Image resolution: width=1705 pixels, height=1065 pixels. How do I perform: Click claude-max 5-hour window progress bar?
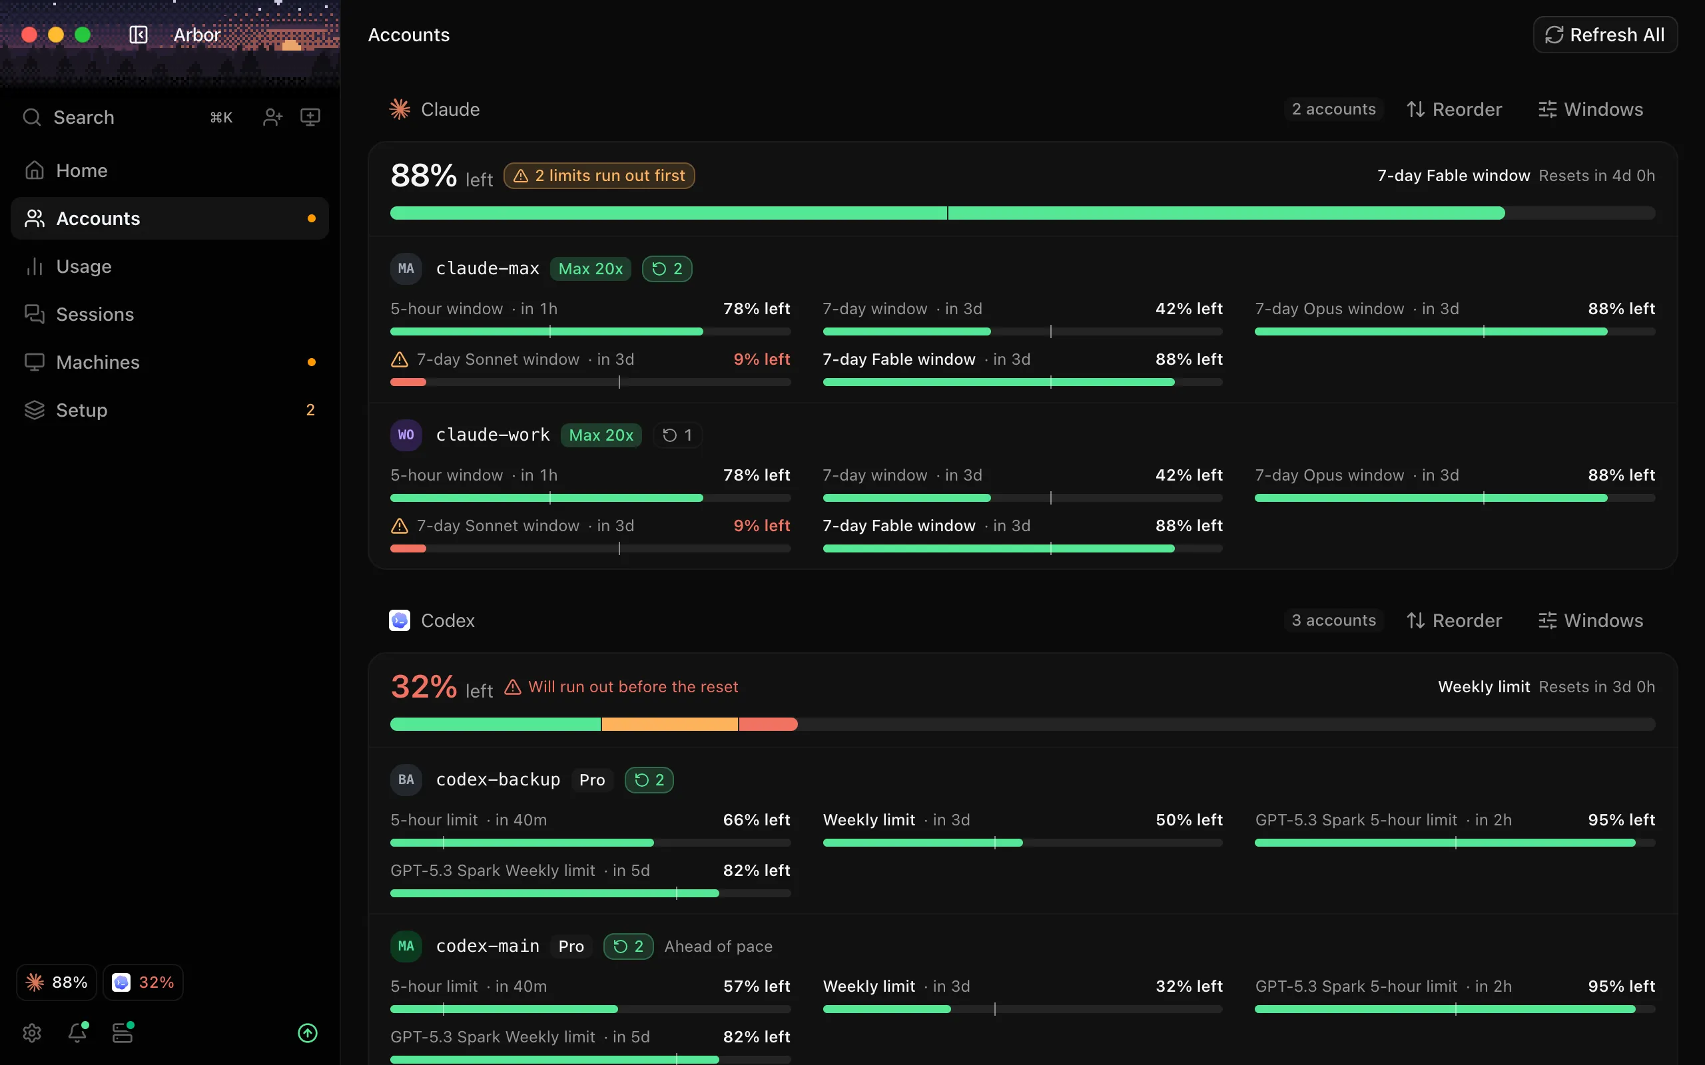[x=590, y=331]
